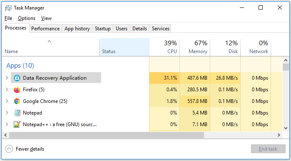Click the 5.4 MB memory value
The image size is (291, 161).
tap(200, 113)
